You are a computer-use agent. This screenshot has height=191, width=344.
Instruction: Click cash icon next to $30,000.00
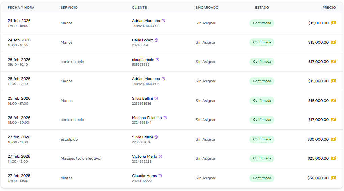tap(333, 139)
